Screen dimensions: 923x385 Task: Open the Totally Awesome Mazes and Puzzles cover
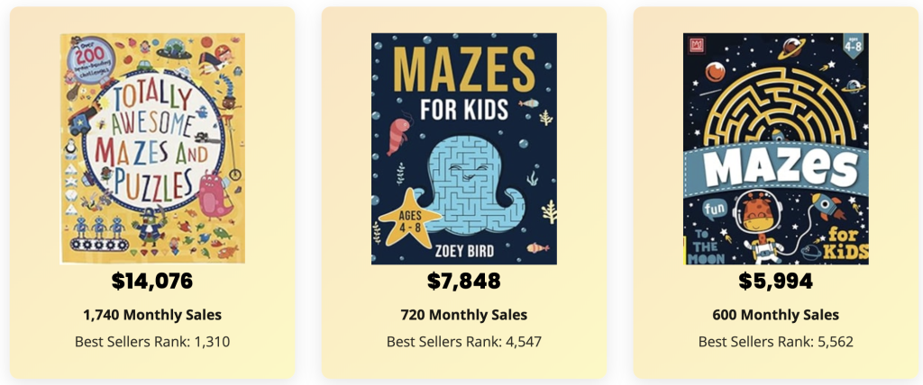(x=152, y=148)
